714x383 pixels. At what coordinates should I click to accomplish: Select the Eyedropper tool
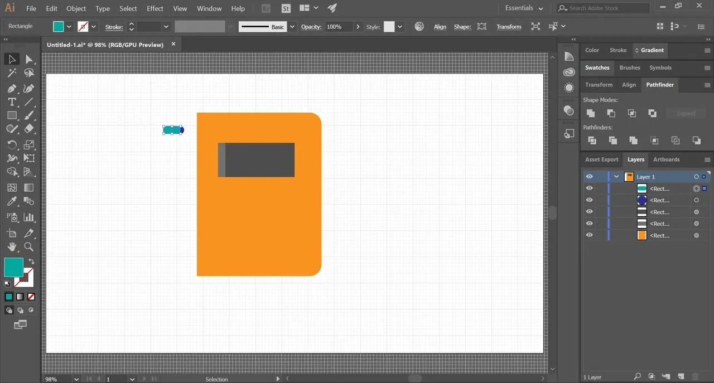(12, 201)
